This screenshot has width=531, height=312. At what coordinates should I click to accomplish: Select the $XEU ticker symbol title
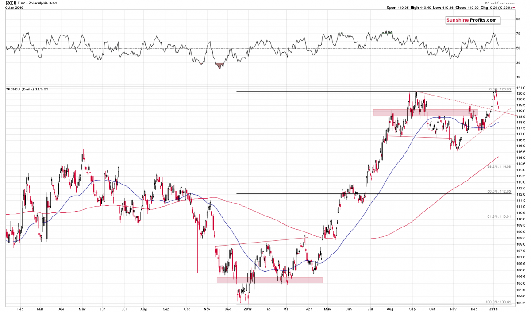click(8, 3)
